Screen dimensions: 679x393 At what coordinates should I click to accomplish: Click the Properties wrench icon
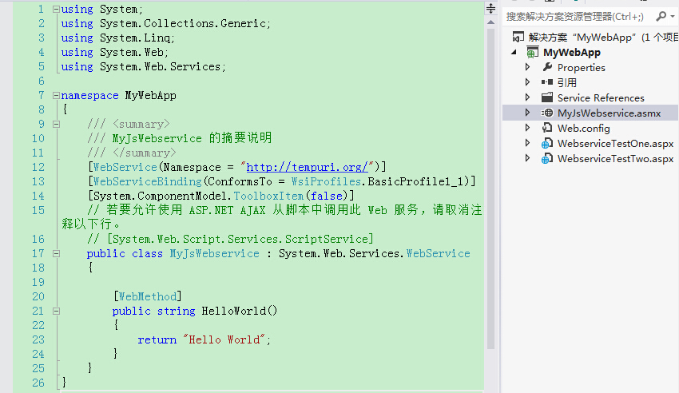tap(547, 67)
